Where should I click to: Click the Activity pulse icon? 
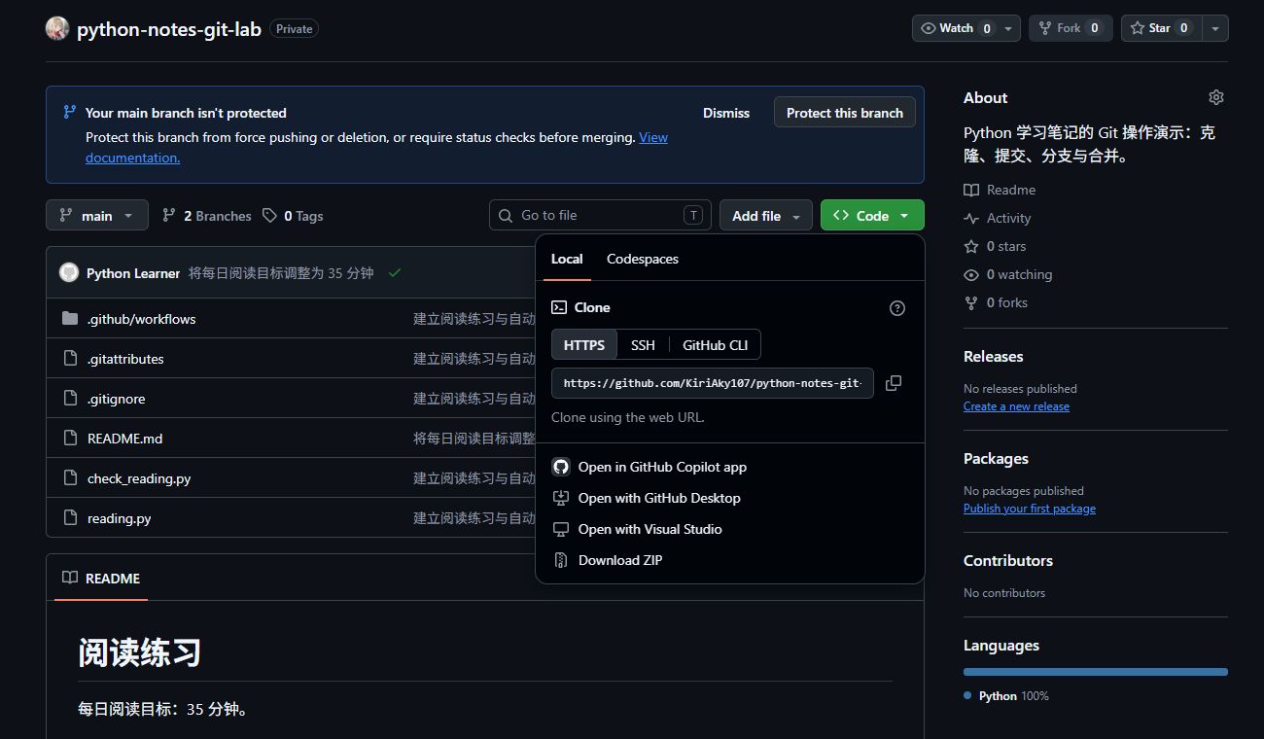point(971,218)
